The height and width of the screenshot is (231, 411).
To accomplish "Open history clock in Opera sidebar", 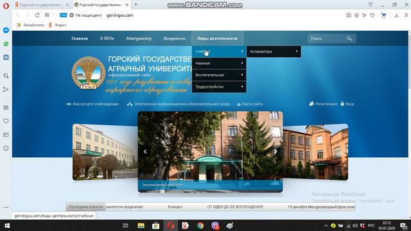I will point(6,148).
